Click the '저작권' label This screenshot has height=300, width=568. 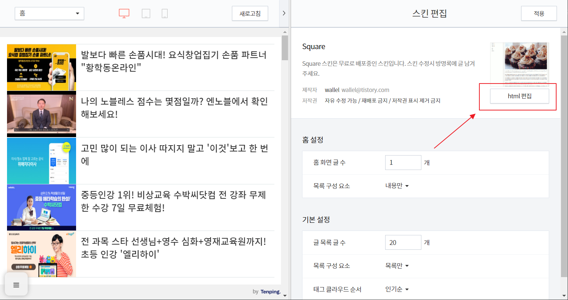(309, 100)
